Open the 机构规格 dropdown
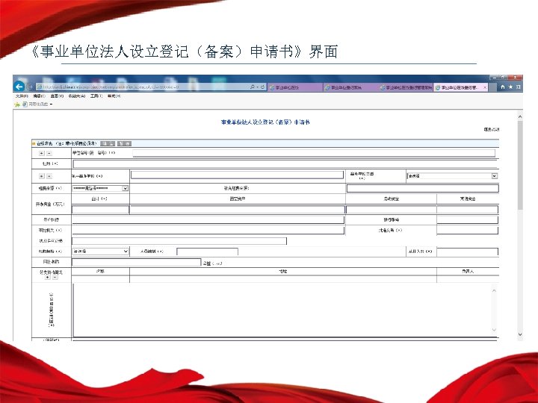Viewport: 538px width, 403px height. point(100,252)
